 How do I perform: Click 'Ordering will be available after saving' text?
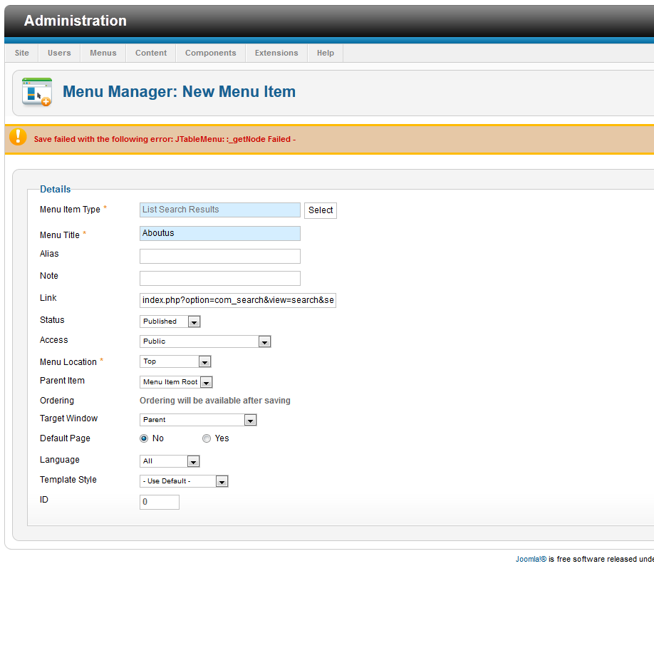coord(215,401)
